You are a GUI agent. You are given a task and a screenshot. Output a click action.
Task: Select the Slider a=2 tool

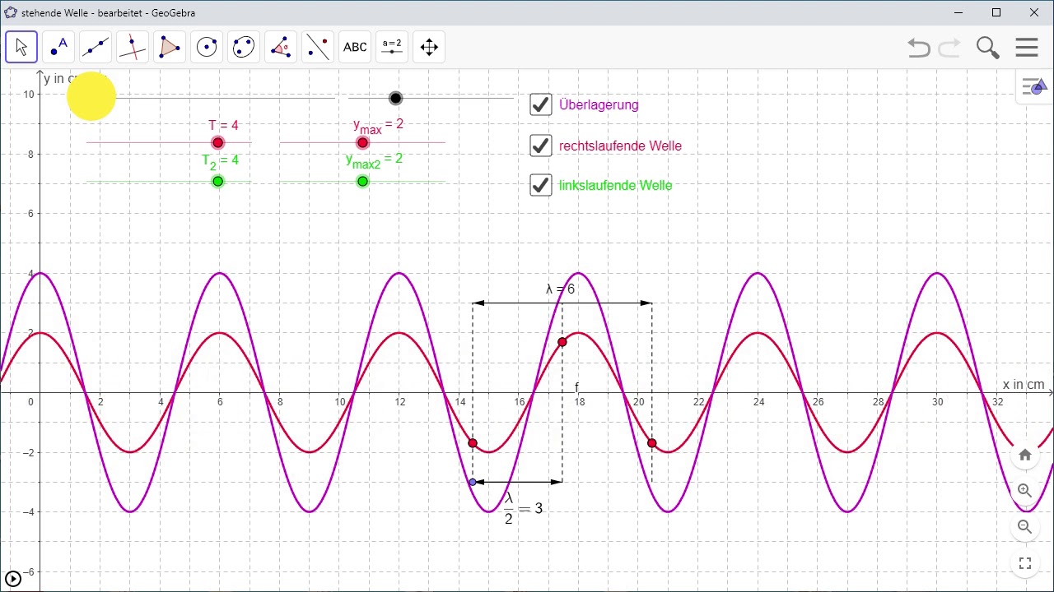coord(392,47)
